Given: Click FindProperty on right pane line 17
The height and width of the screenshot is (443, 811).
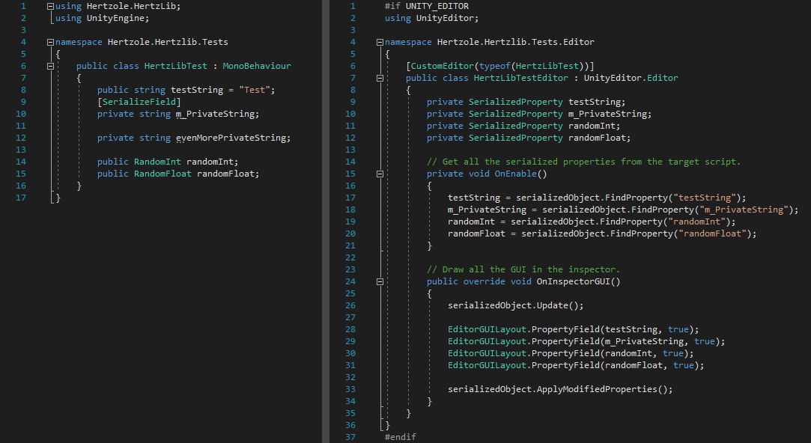Looking at the screenshot, I should 637,198.
